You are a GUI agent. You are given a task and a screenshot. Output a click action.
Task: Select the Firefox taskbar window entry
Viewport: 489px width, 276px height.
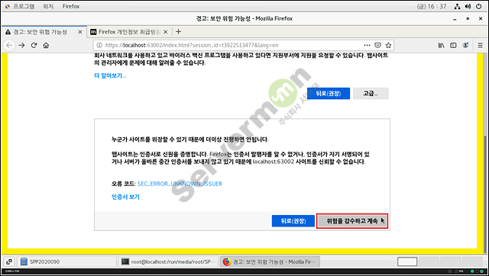tap(270, 262)
